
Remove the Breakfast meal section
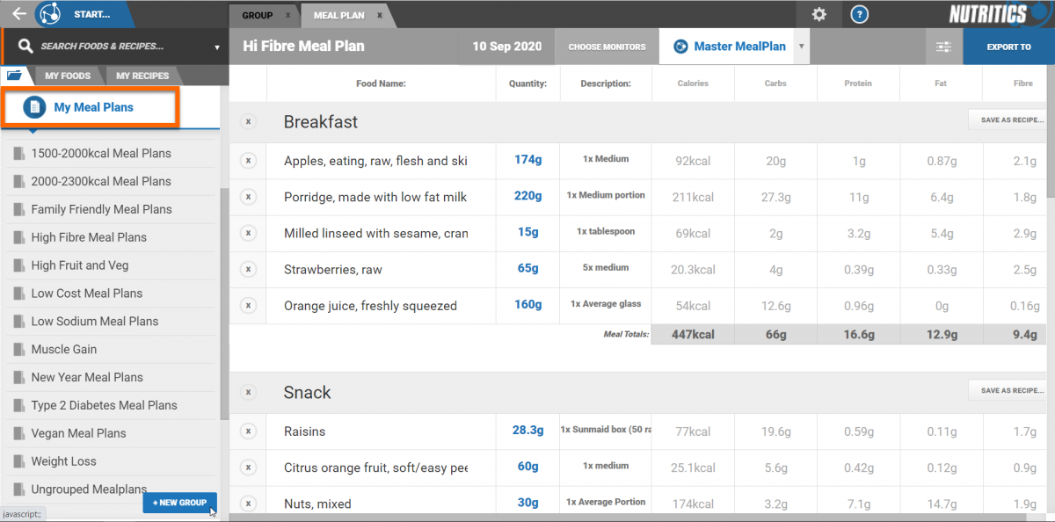coord(248,121)
